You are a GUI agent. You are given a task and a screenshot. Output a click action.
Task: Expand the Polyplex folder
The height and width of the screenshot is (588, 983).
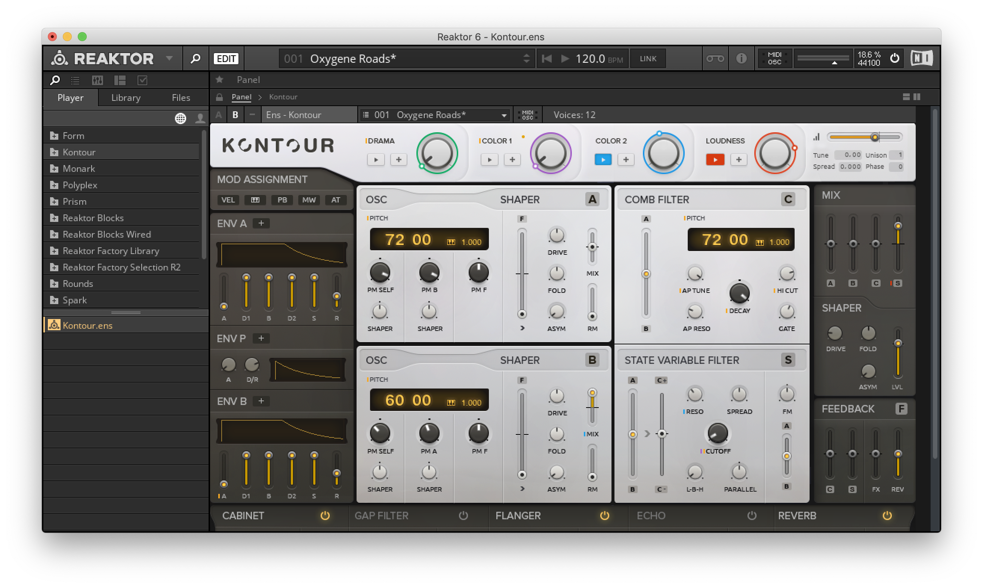[54, 185]
